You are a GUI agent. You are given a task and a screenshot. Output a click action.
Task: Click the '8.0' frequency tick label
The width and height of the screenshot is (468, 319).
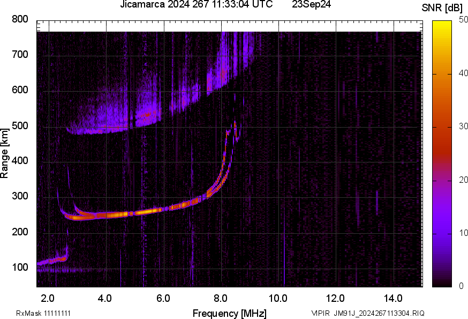pos(220,299)
